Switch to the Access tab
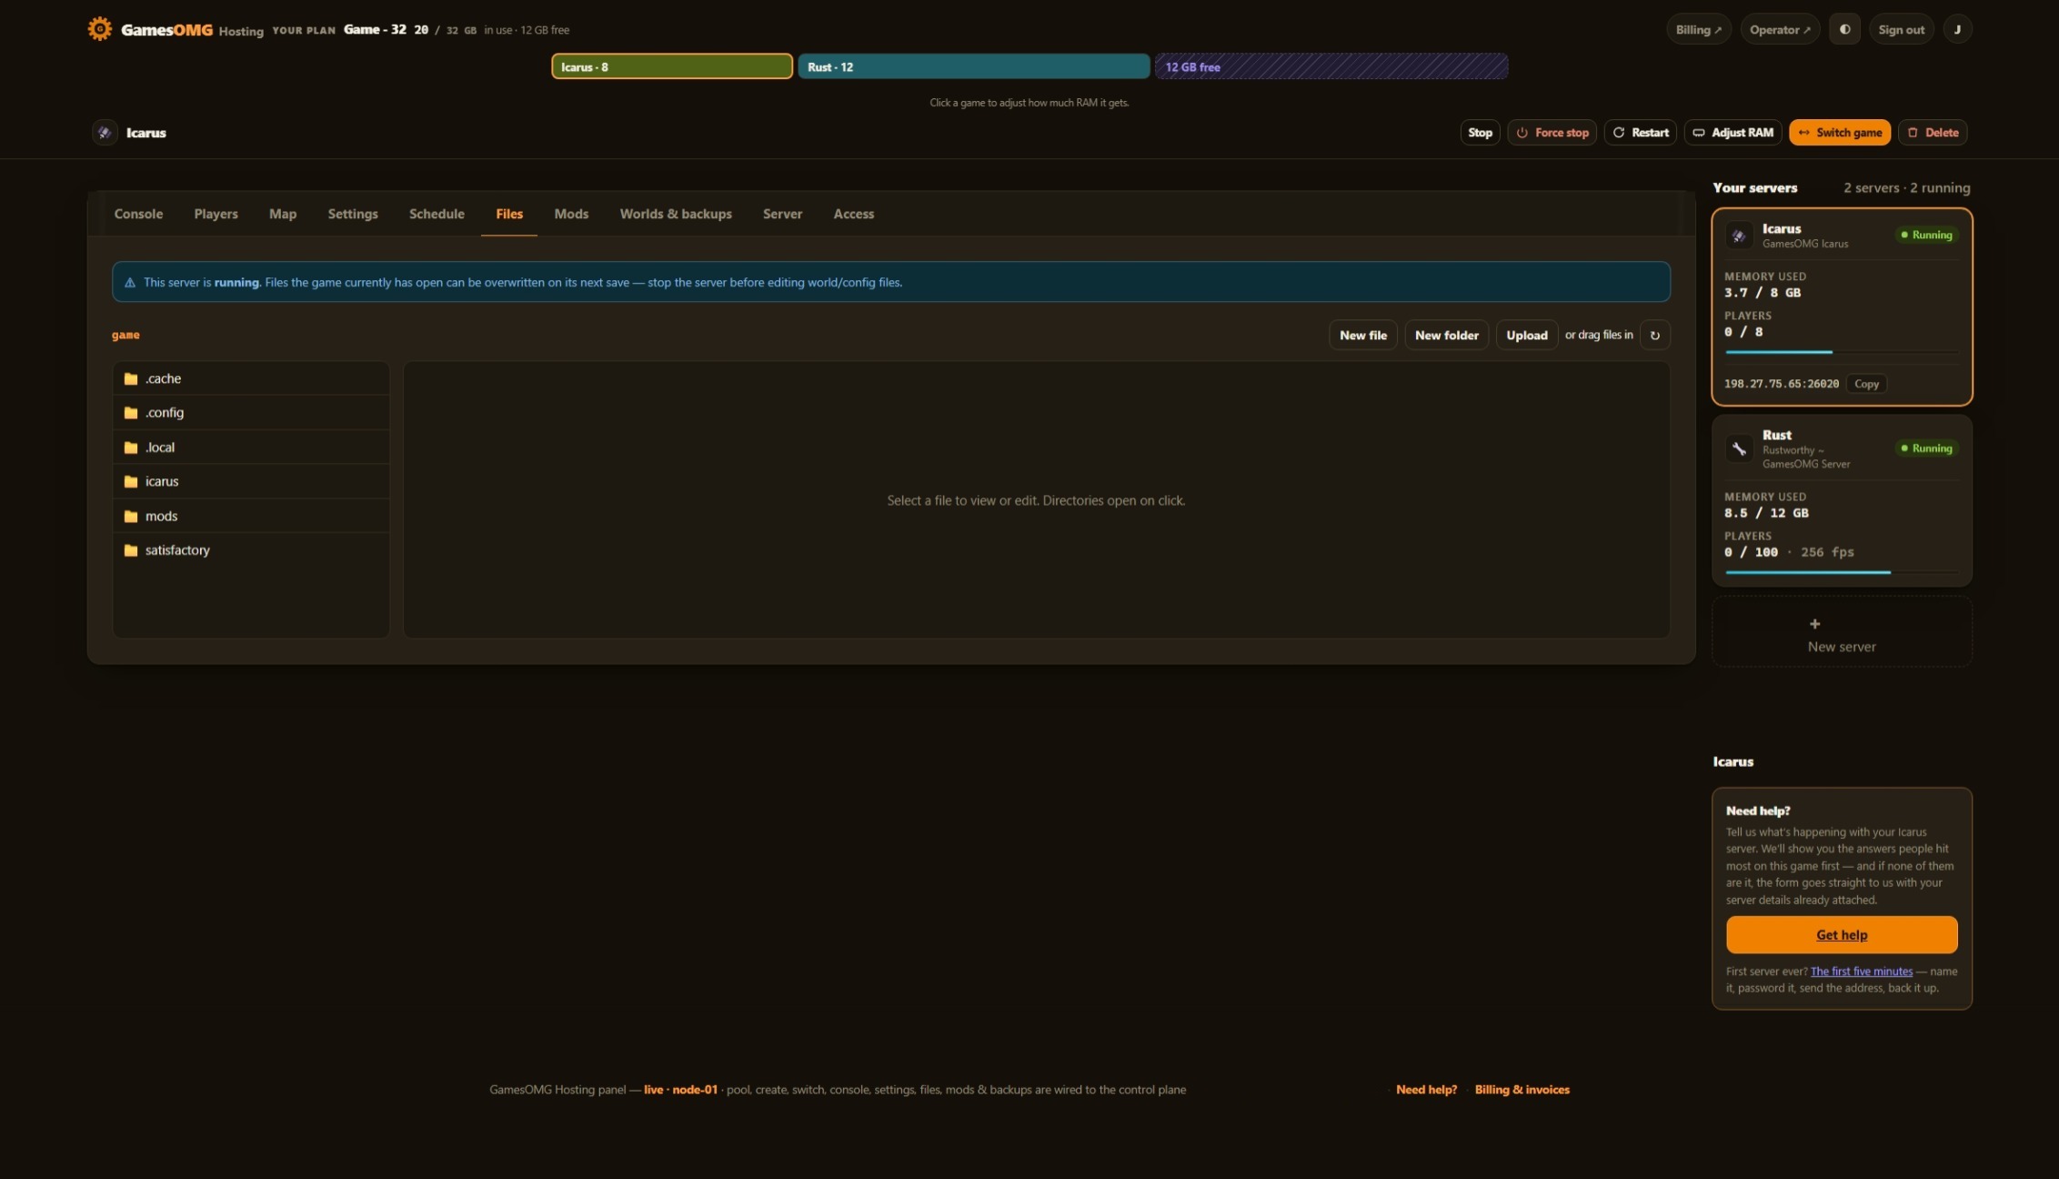Screen dimensions: 2059x1179 854,214
